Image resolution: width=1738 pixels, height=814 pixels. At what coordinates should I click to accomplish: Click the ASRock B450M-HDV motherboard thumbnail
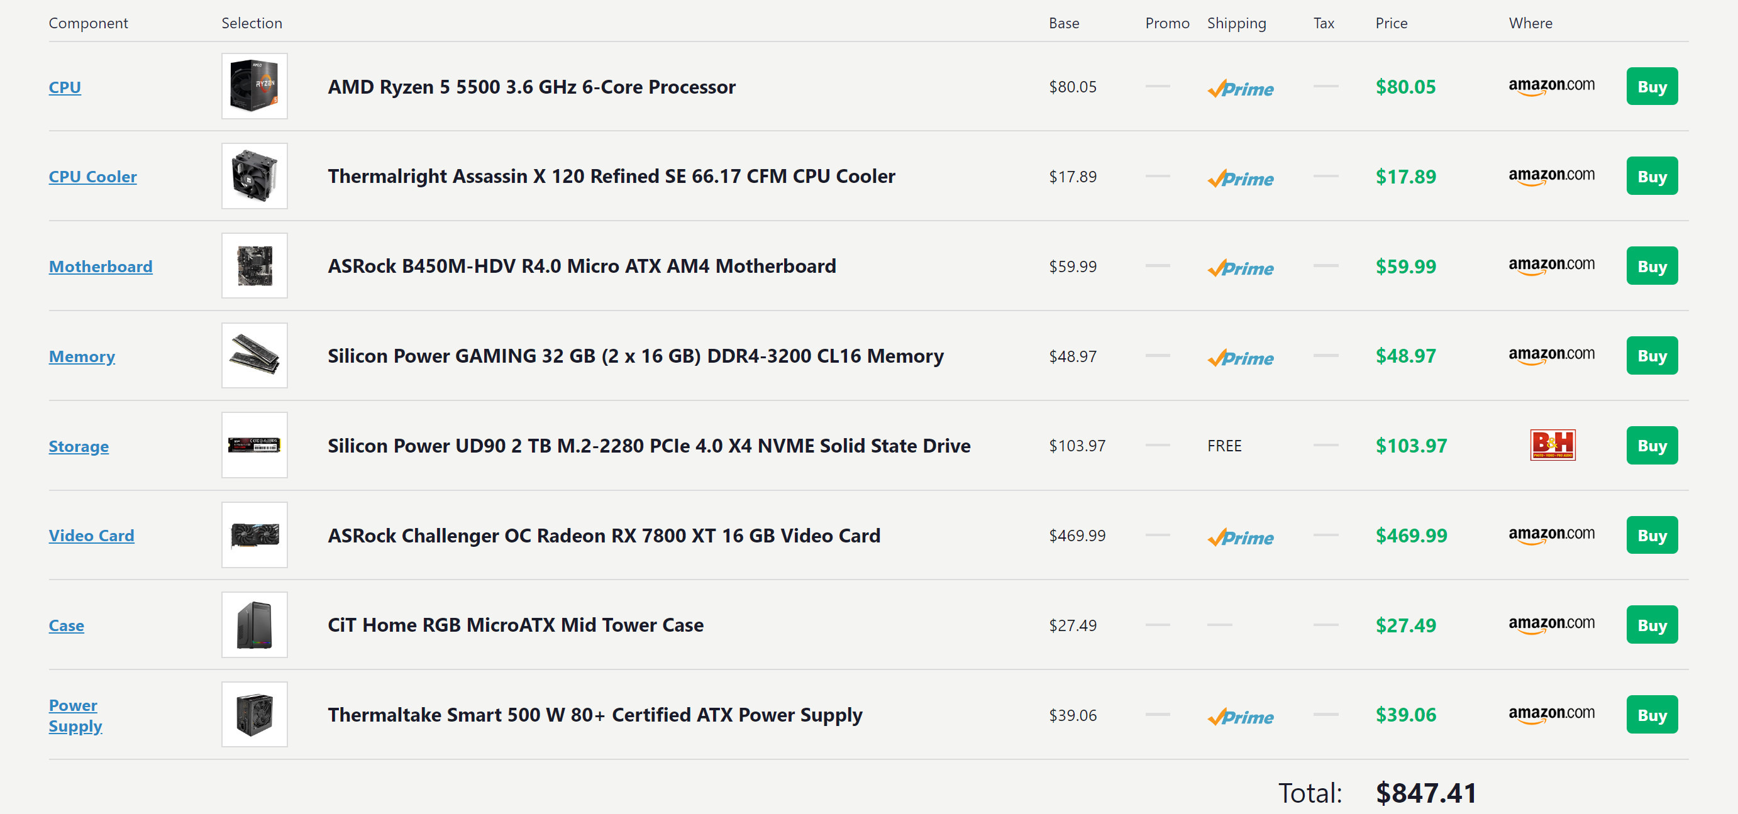[x=255, y=266]
